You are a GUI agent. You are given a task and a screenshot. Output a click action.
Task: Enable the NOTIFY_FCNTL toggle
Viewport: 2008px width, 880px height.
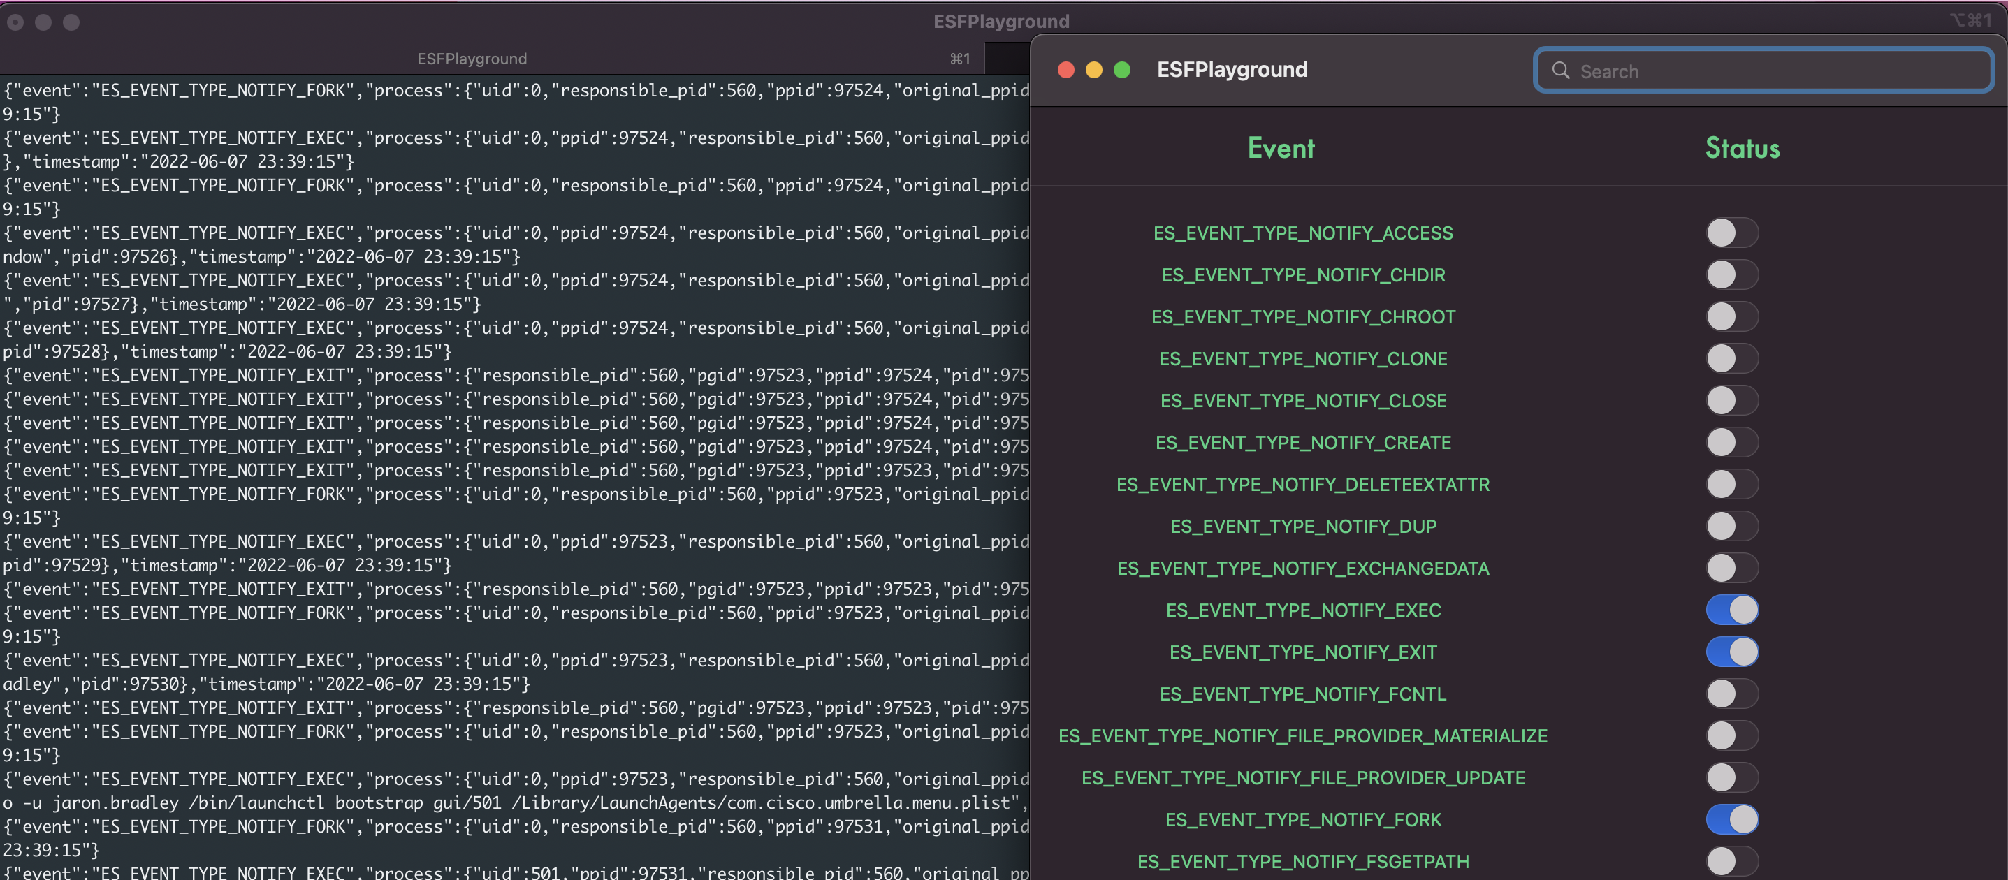click(x=1731, y=694)
